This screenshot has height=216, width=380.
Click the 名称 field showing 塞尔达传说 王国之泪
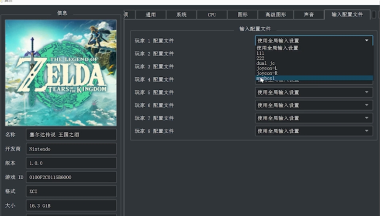pyautogui.click(x=71, y=135)
